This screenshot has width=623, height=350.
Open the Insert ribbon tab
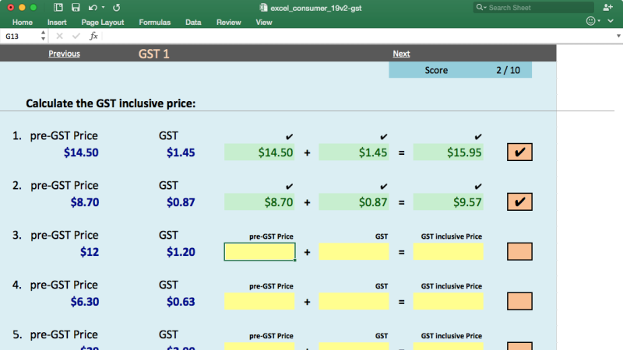click(x=57, y=23)
